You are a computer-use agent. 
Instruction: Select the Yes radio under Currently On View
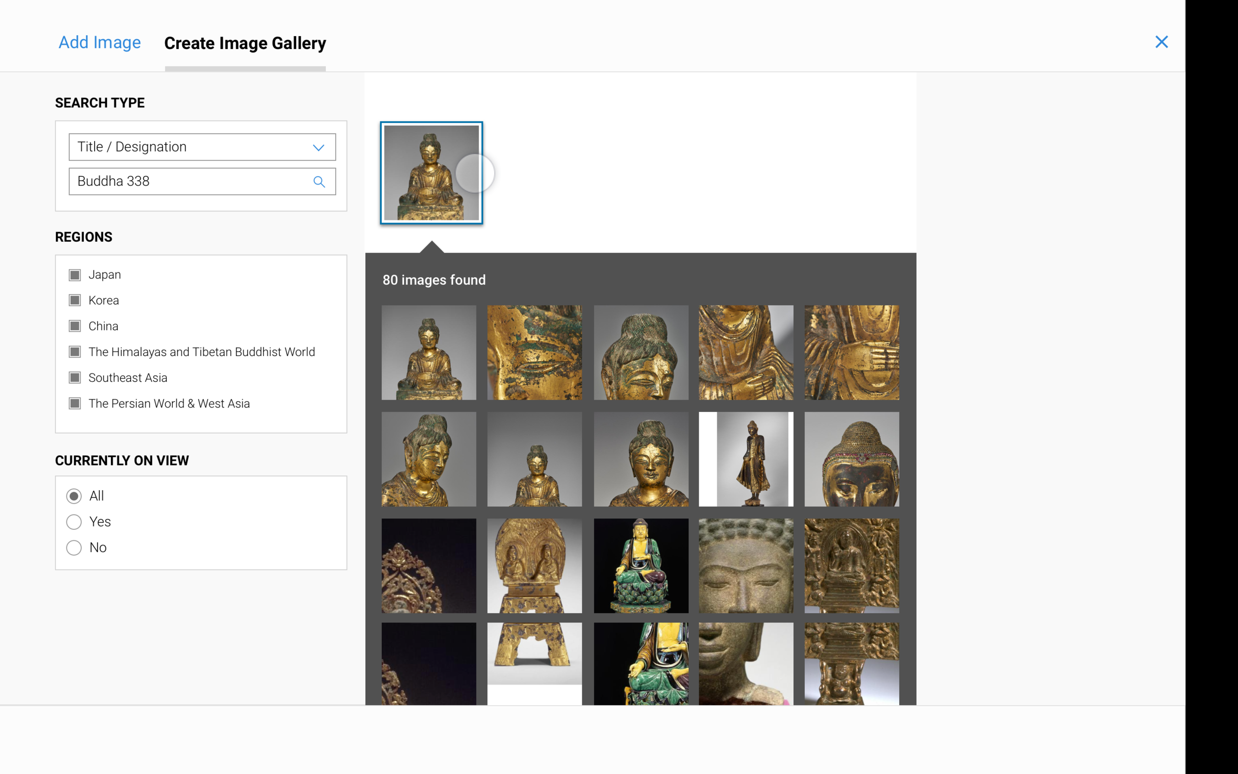click(x=74, y=521)
